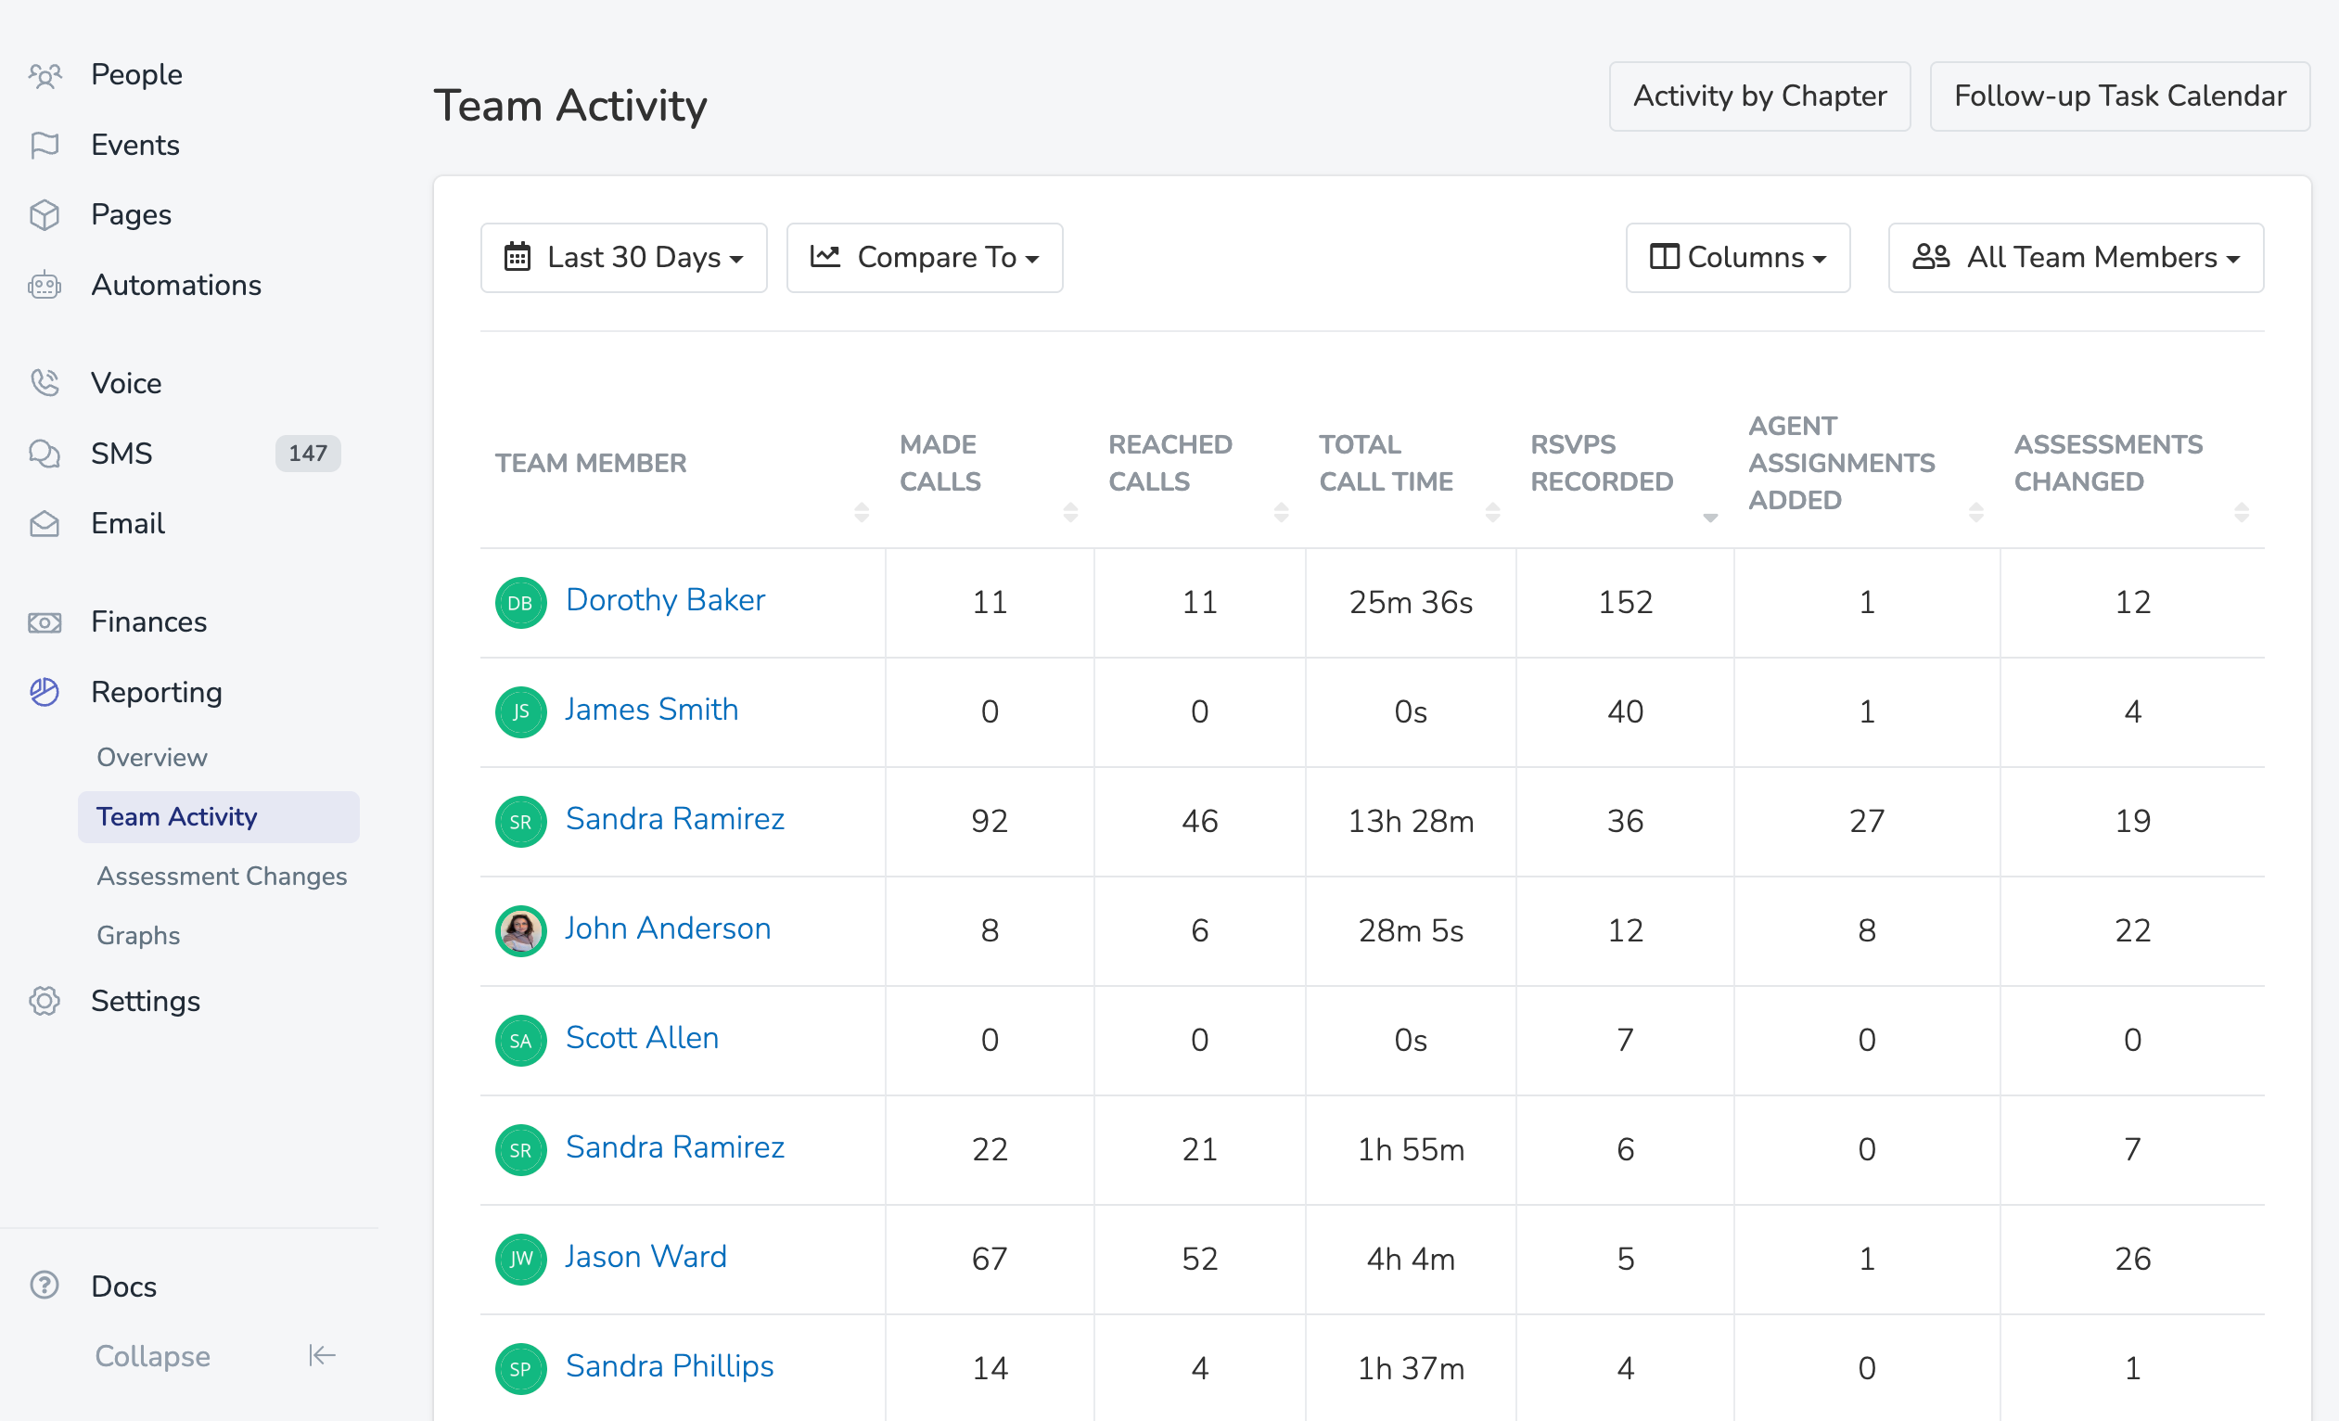Click the Finances money icon

(45, 622)
